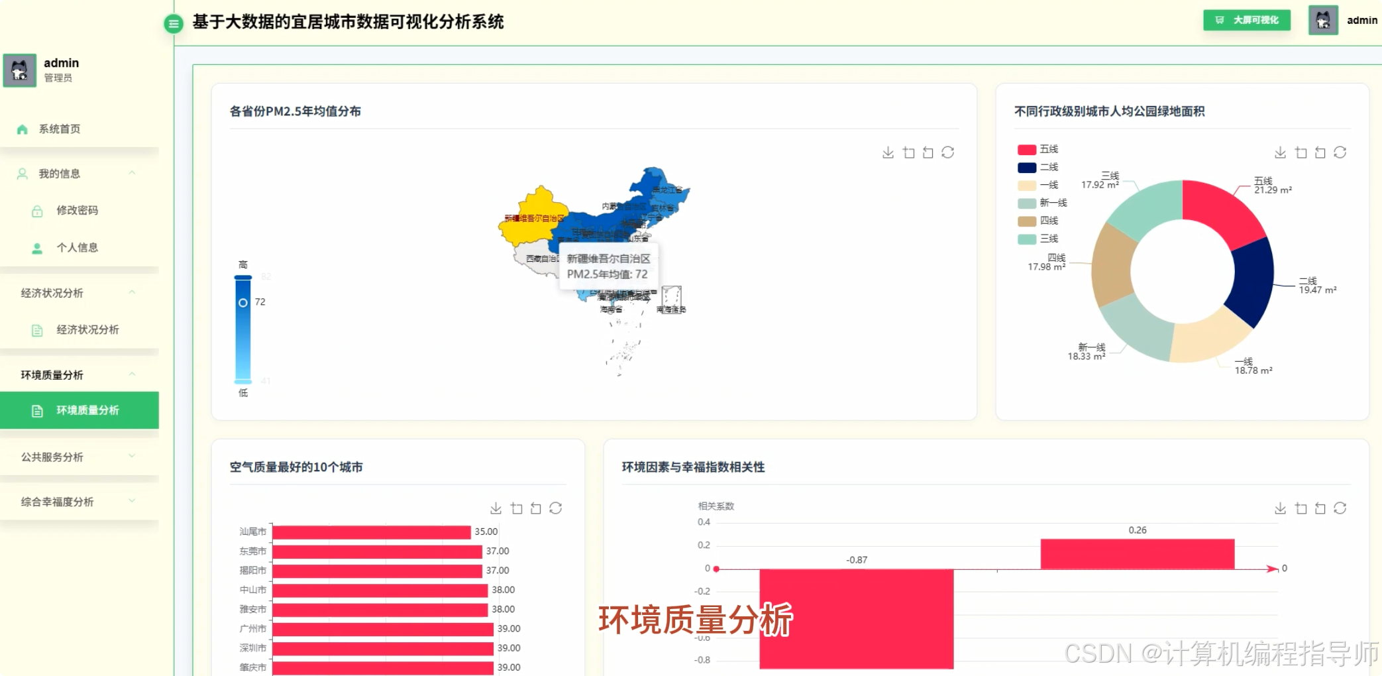The image size is (1382, 676).
Task: Click the negative -0.87 correlation bar
Action: click(x=857, y=619)
